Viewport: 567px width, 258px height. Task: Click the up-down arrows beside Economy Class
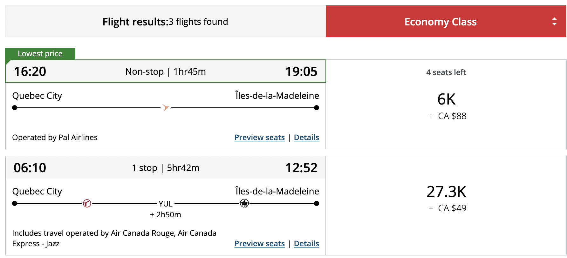point(554,22)
